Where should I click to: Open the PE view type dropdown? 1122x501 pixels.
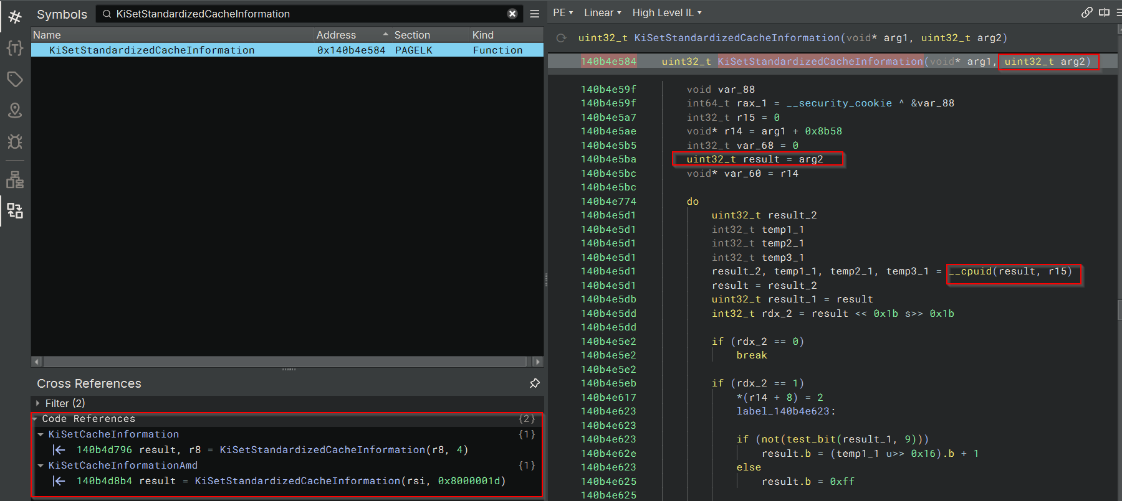562,12
